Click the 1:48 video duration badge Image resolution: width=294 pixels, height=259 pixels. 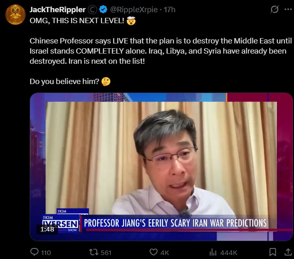click(x=47, y=229)
